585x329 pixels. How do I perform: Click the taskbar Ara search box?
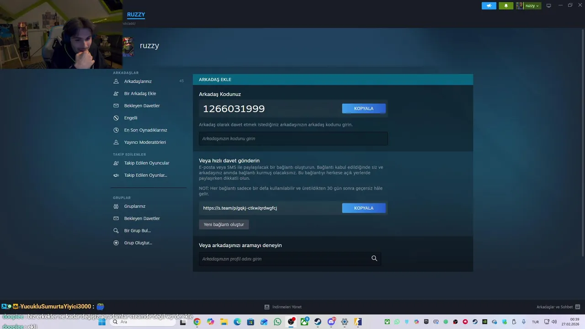pos(143,322)
